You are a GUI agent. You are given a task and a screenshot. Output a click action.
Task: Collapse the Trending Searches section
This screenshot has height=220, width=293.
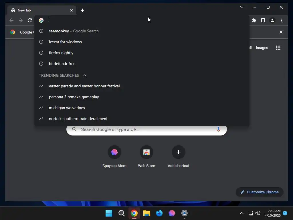click(85, 75)
